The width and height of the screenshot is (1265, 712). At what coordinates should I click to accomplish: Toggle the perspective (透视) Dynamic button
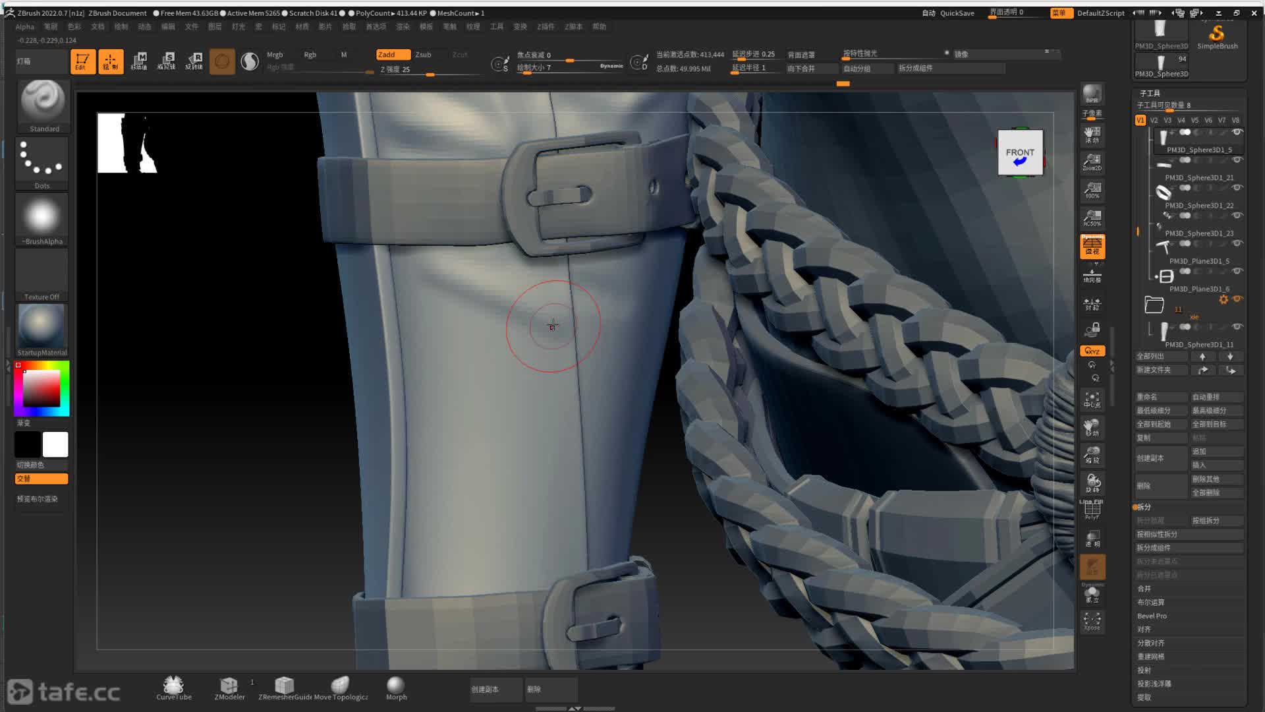pyautogui.click(x=1092, y=246)
